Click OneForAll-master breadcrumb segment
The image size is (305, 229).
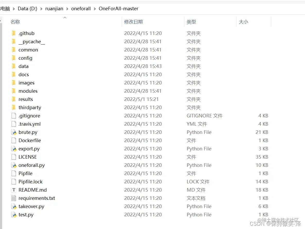(x=119, y=9)
